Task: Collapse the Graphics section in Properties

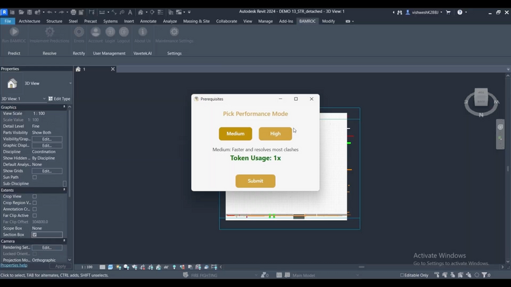Action: click(x=65, y=107)
